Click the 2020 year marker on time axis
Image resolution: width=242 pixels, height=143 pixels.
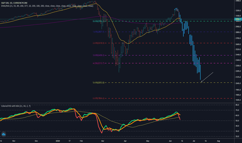(58, 141)
